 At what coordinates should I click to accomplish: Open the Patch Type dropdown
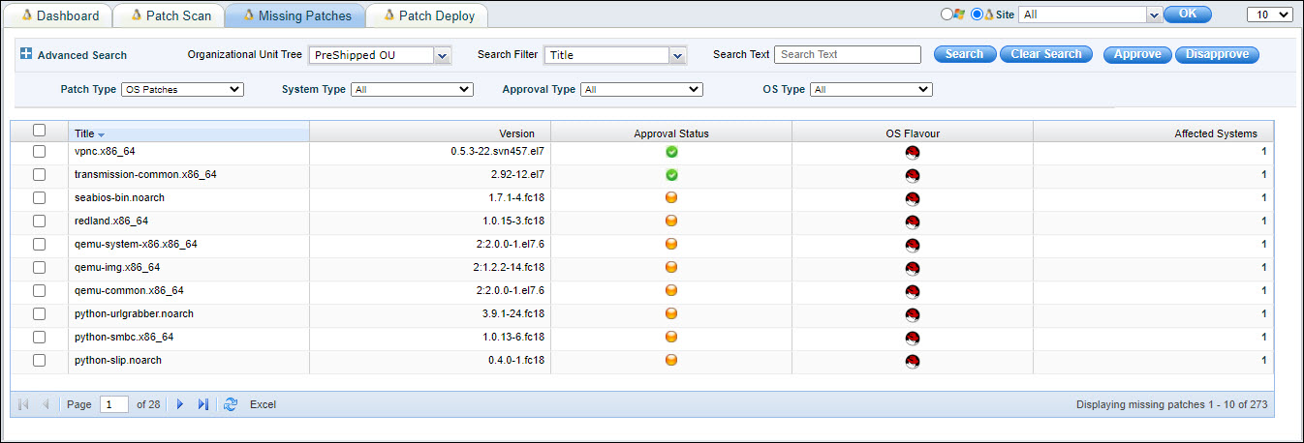[x=183, y=89]
